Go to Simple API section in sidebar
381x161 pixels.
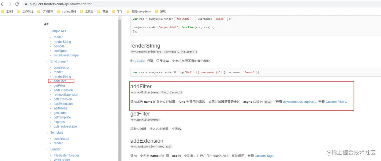pyautogui.click(x=58, y=31)
